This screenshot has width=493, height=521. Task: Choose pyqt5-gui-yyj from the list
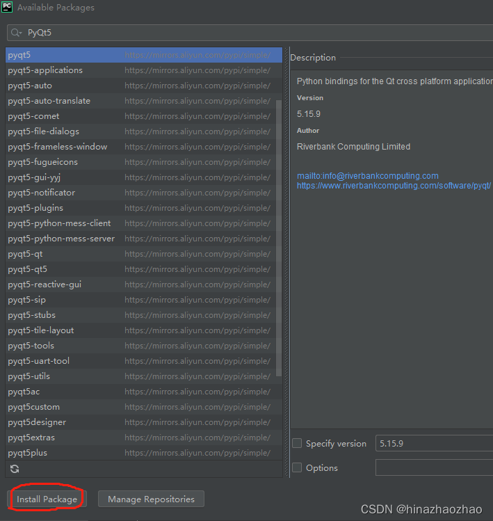click(144, 177)
